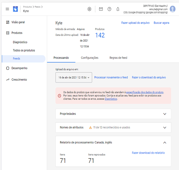Open the upload date dropdown
The image size is (179, 170).
[74, 77]
